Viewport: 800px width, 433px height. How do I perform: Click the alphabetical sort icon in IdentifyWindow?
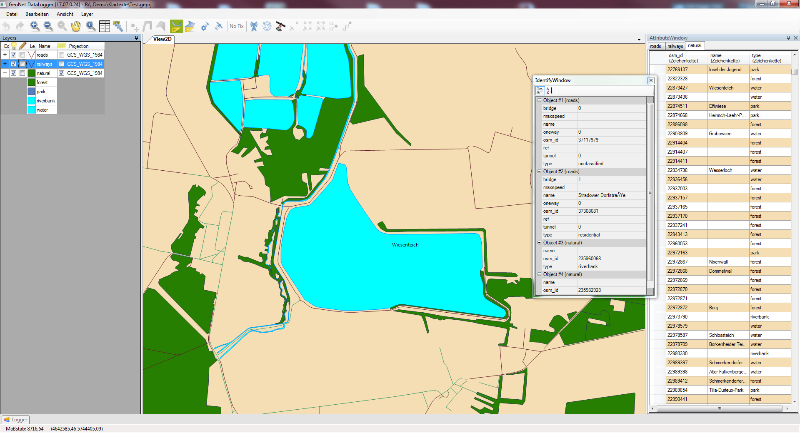(x=549, y=90)
